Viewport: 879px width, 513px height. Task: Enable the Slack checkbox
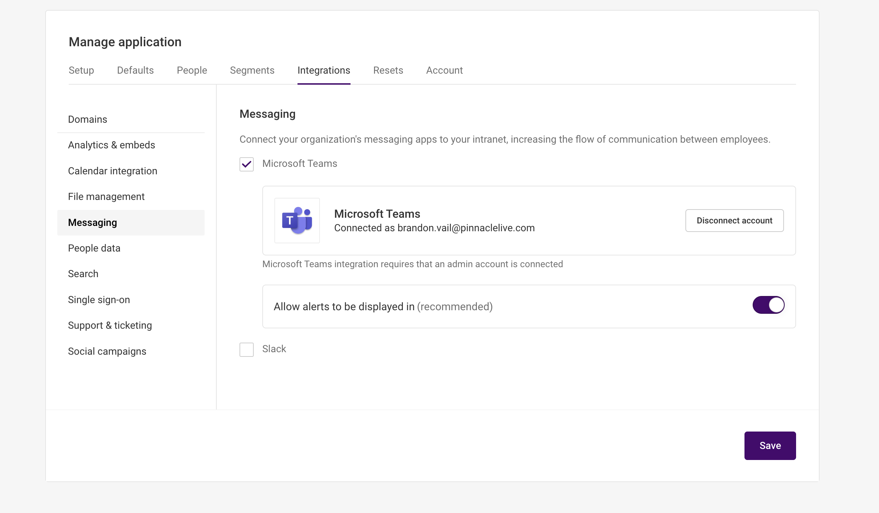(247, 350)
